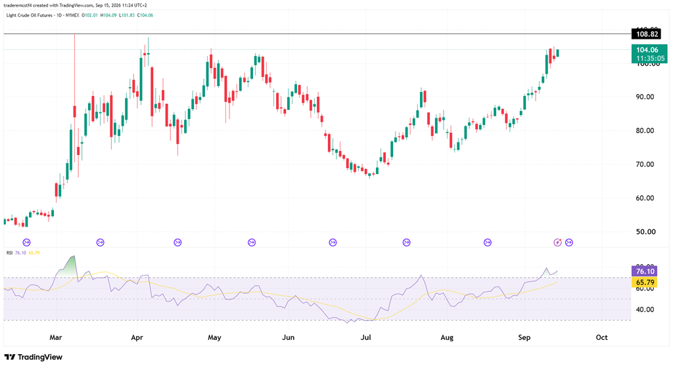Click the 90.00 price axis label
This screenshot has height=368, width=673.
pyautogui.click(x=645, y=97)
